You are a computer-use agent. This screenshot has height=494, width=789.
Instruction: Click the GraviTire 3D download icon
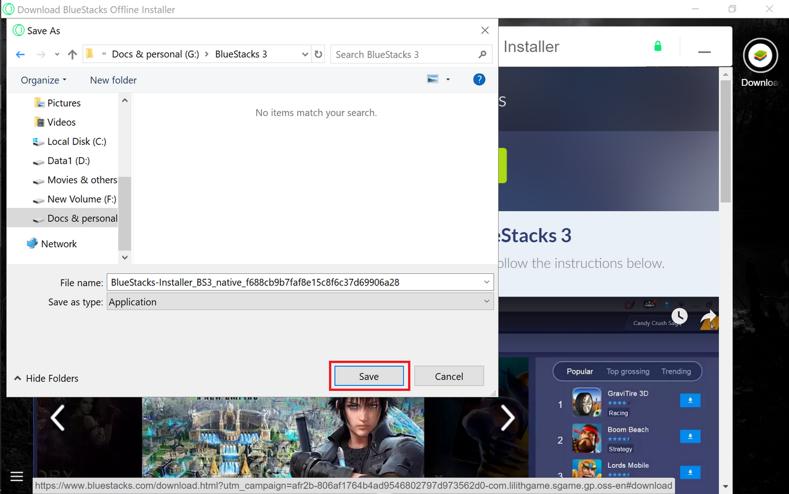(690, 400)
